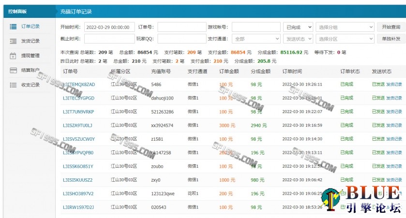Click the 发货记录 indent icon in sidebar
Viewport: 406px width, 218px height.
tap(13, 41)
